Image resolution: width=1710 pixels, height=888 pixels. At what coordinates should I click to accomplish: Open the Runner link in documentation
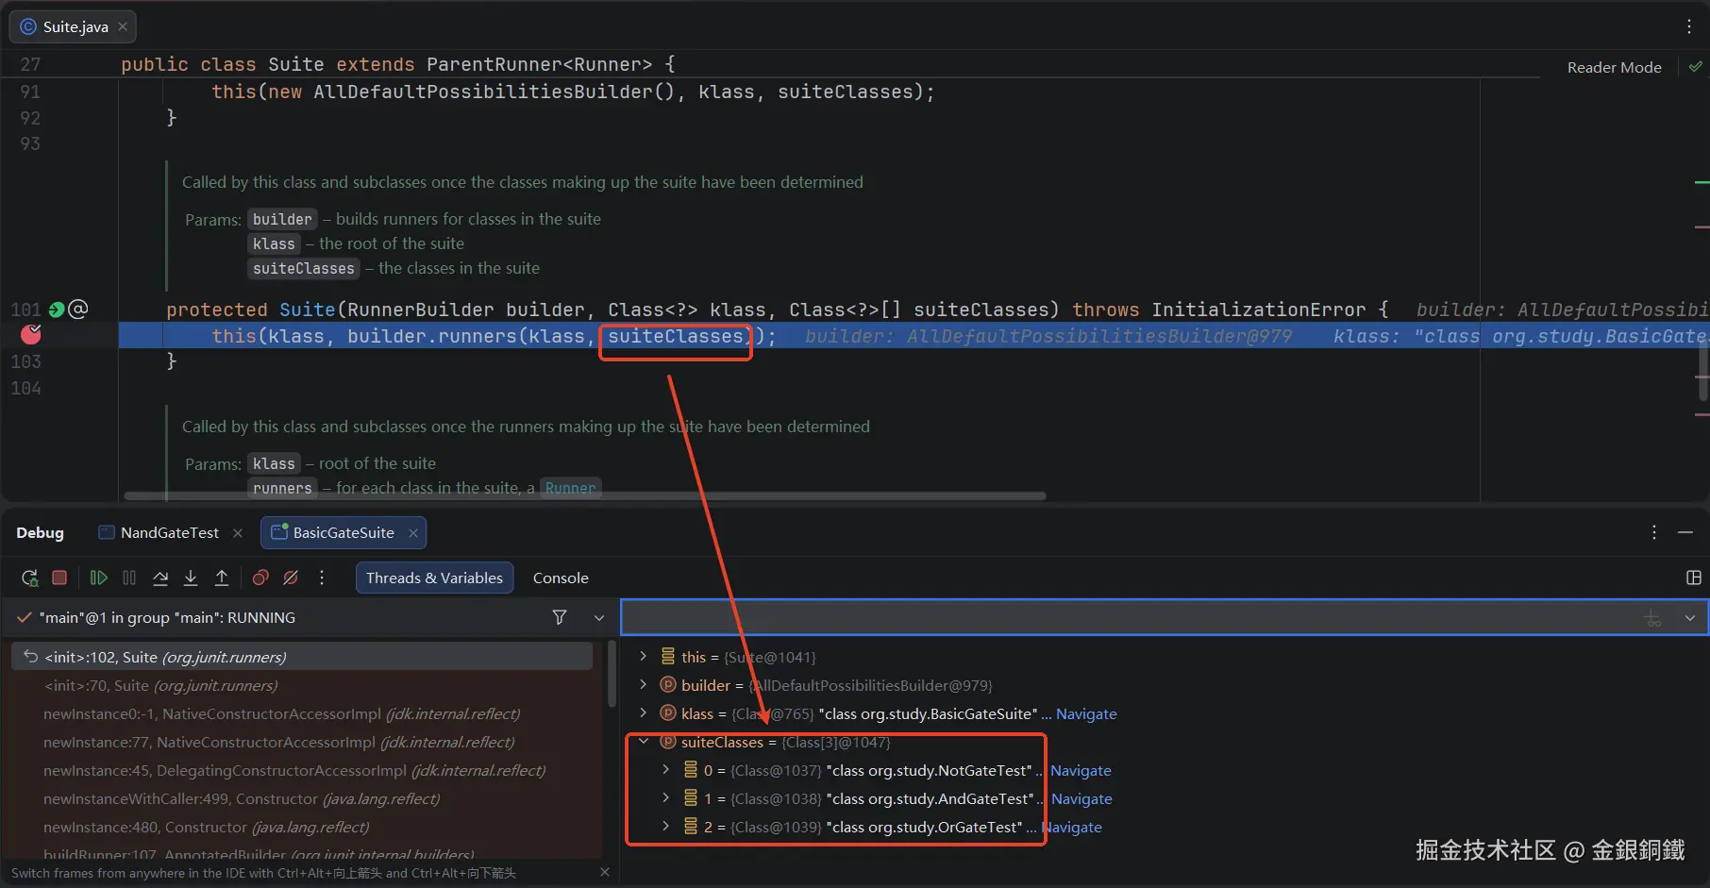point(570,488)
